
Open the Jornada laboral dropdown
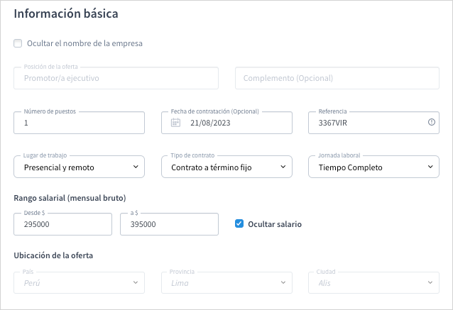pos(373,167)
